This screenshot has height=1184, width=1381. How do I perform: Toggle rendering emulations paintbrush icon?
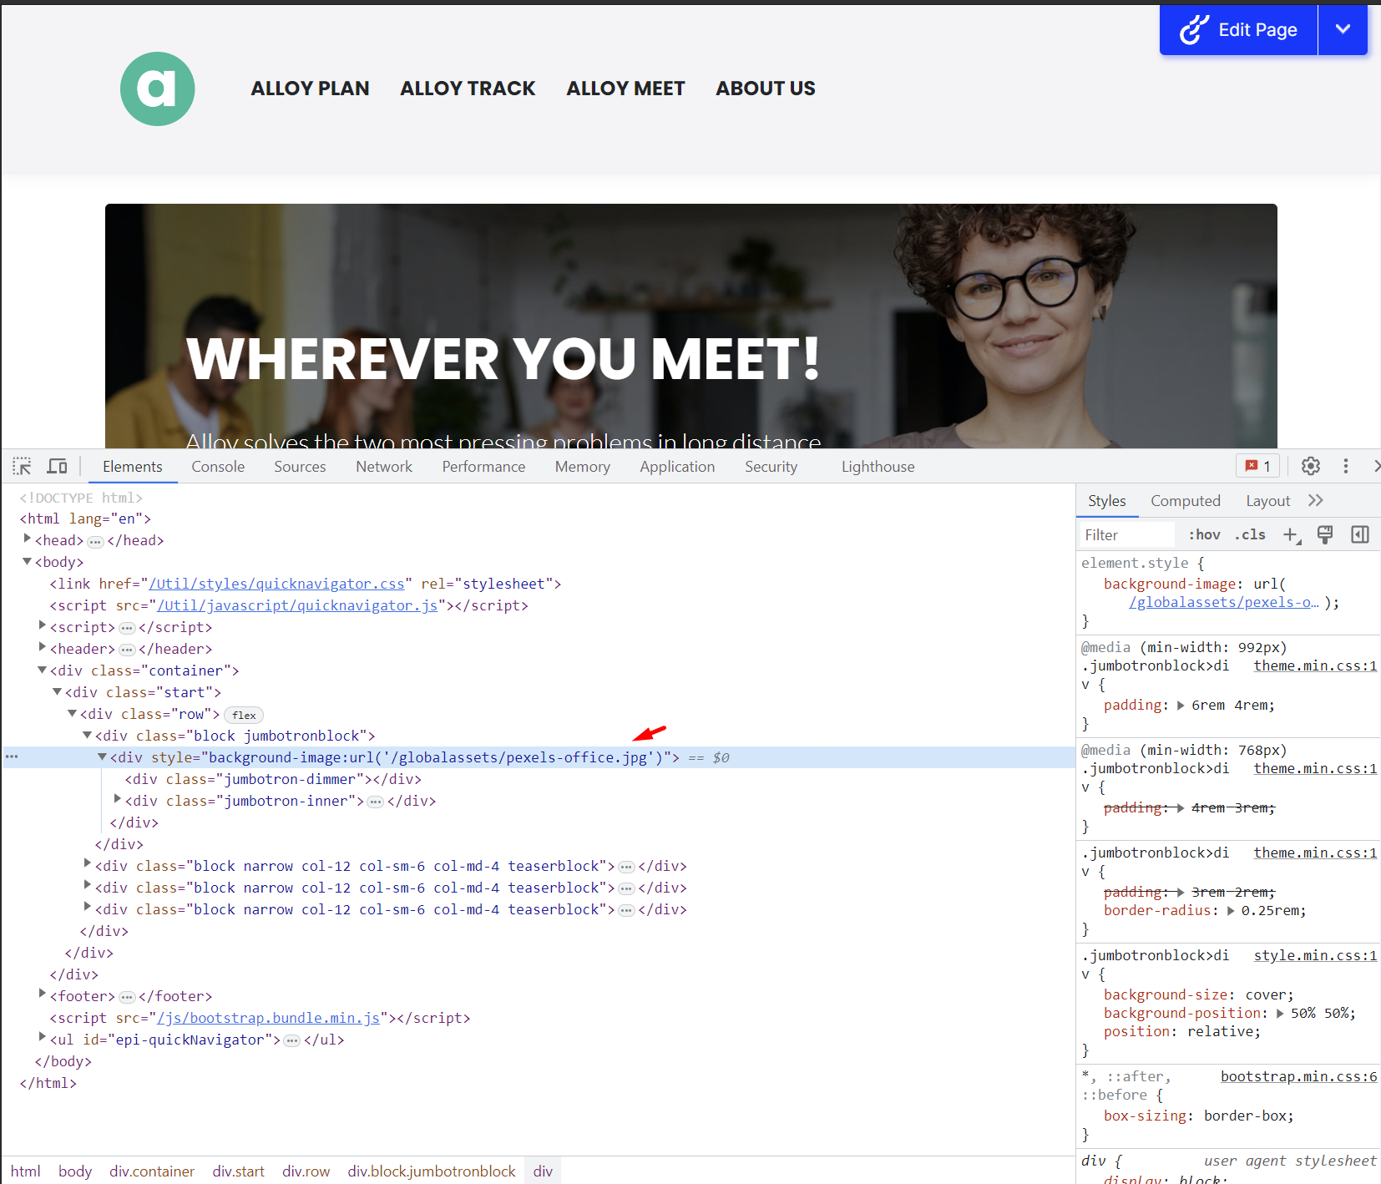tap(1325, 535)
